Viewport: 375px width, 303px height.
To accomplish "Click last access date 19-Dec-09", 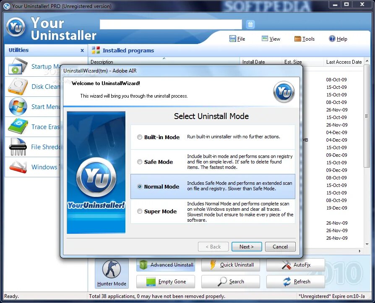I will tap(337, 208).
